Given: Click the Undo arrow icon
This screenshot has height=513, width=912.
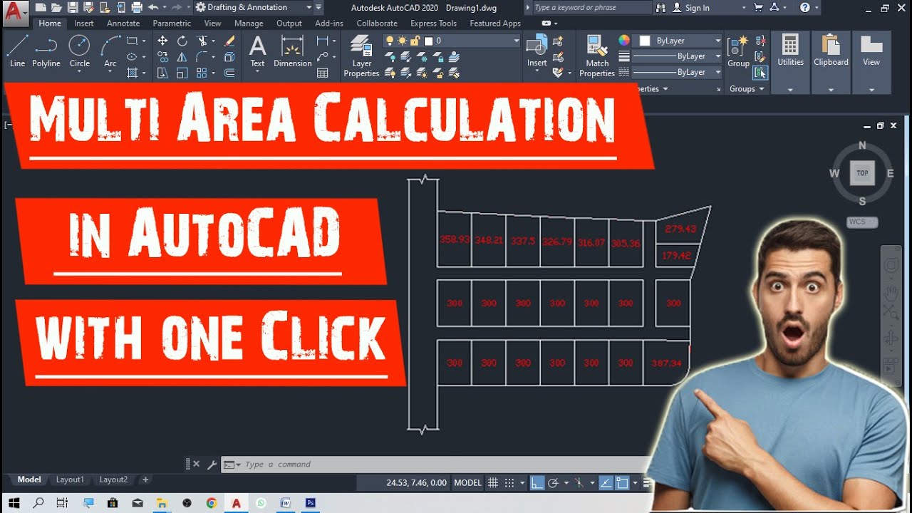Looking at the screenshot, I should [x=152, y=7].
